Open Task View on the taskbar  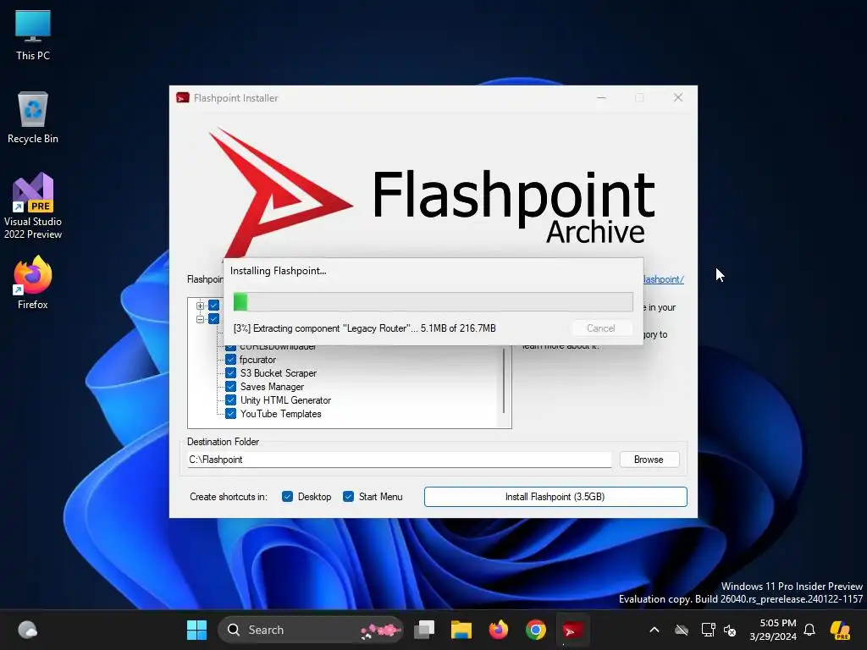click(x=424, y=630)
